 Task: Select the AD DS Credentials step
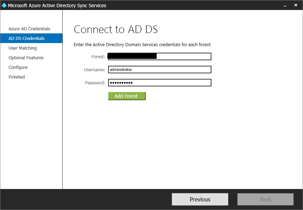tap(27, 39)
